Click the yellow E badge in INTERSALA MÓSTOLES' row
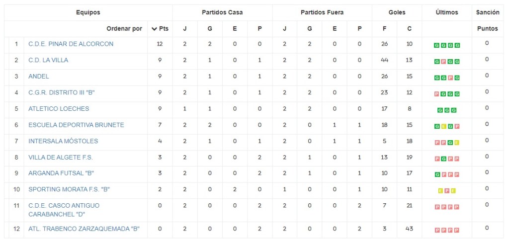This screenshot has height=244, width=509. 457,143
